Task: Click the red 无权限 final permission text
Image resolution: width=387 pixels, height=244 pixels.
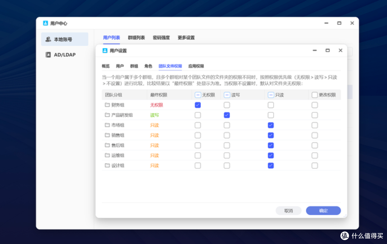Action: click(157, 105)
